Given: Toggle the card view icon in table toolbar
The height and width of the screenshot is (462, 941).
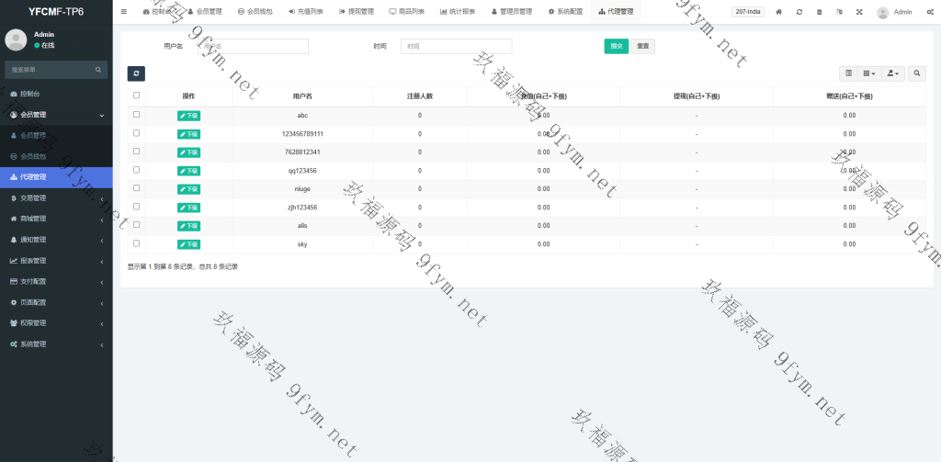Looking at the screenshot, I should (x=848, y=73).
